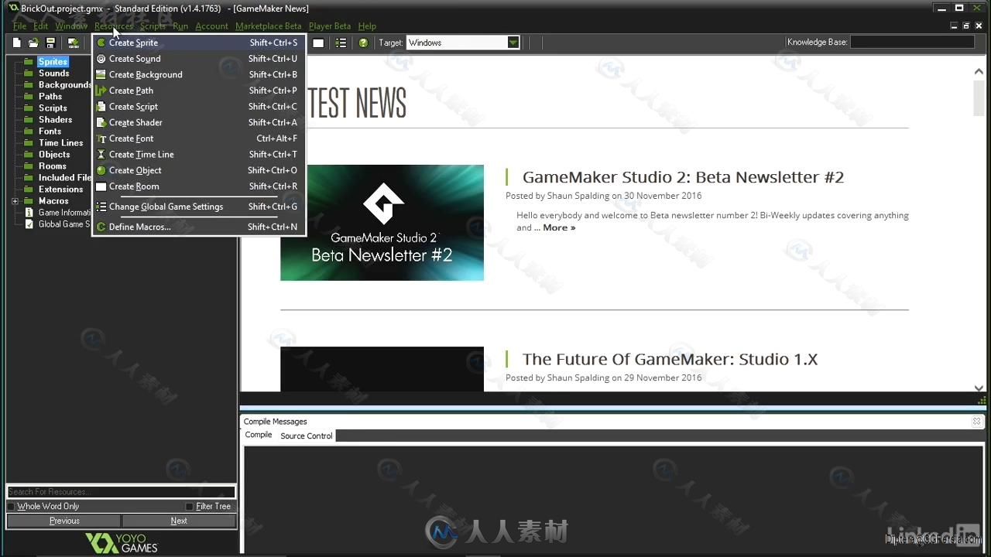Open the Target platform dropdown
Screen dimensions: 991x557
click(x=513, y=43)
